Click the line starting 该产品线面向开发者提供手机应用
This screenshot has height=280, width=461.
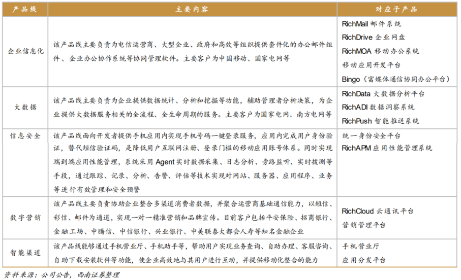click(193, 135)
